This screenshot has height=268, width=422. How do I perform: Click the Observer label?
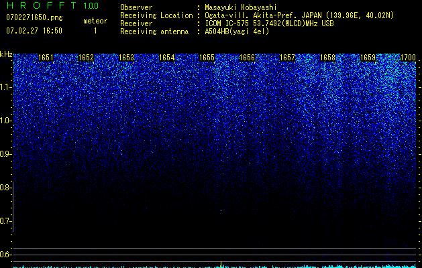pyautogui.click(x=136, y=7)
